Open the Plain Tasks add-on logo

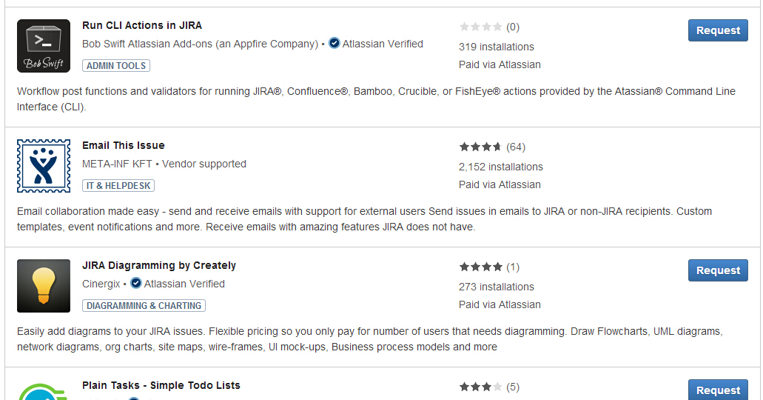[x=44, y=392]
